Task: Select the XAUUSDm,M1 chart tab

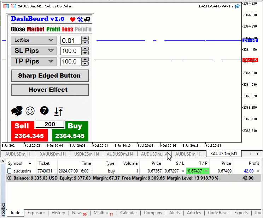Action: (x=223, y=154)
